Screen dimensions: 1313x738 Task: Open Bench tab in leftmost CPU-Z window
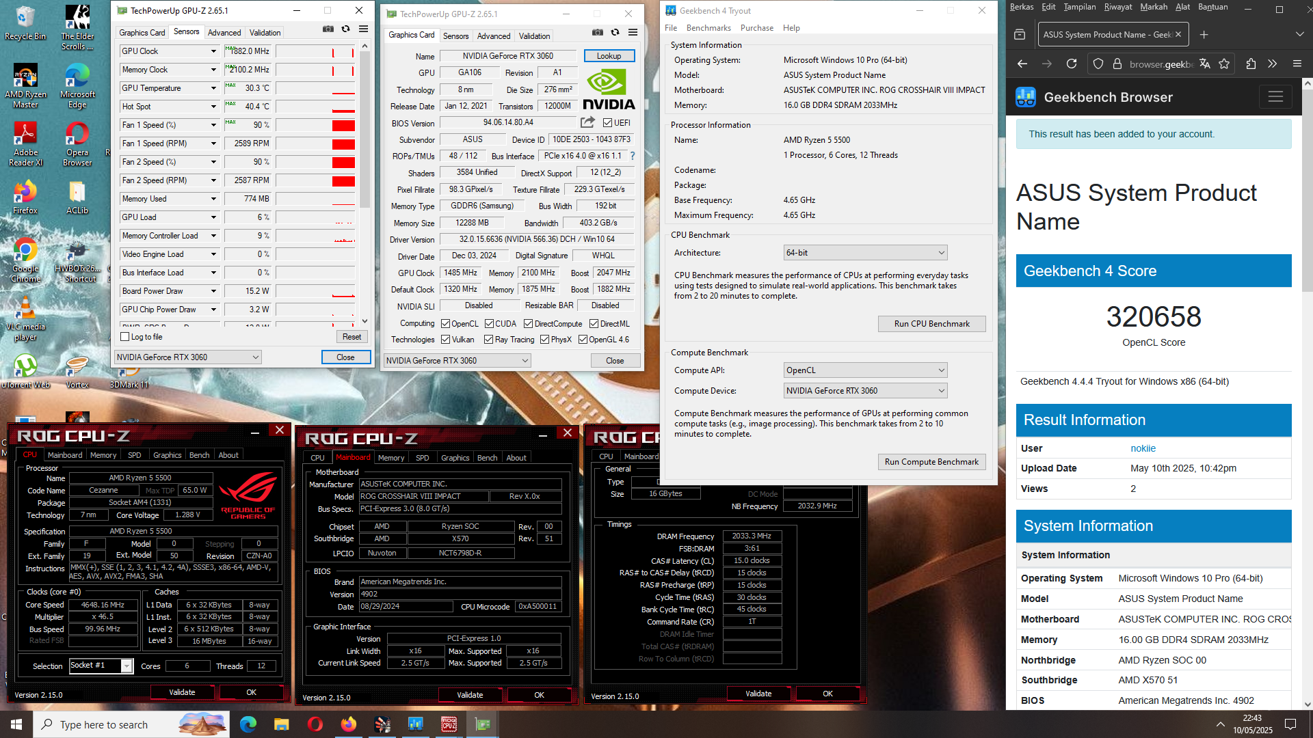(199, 455)
